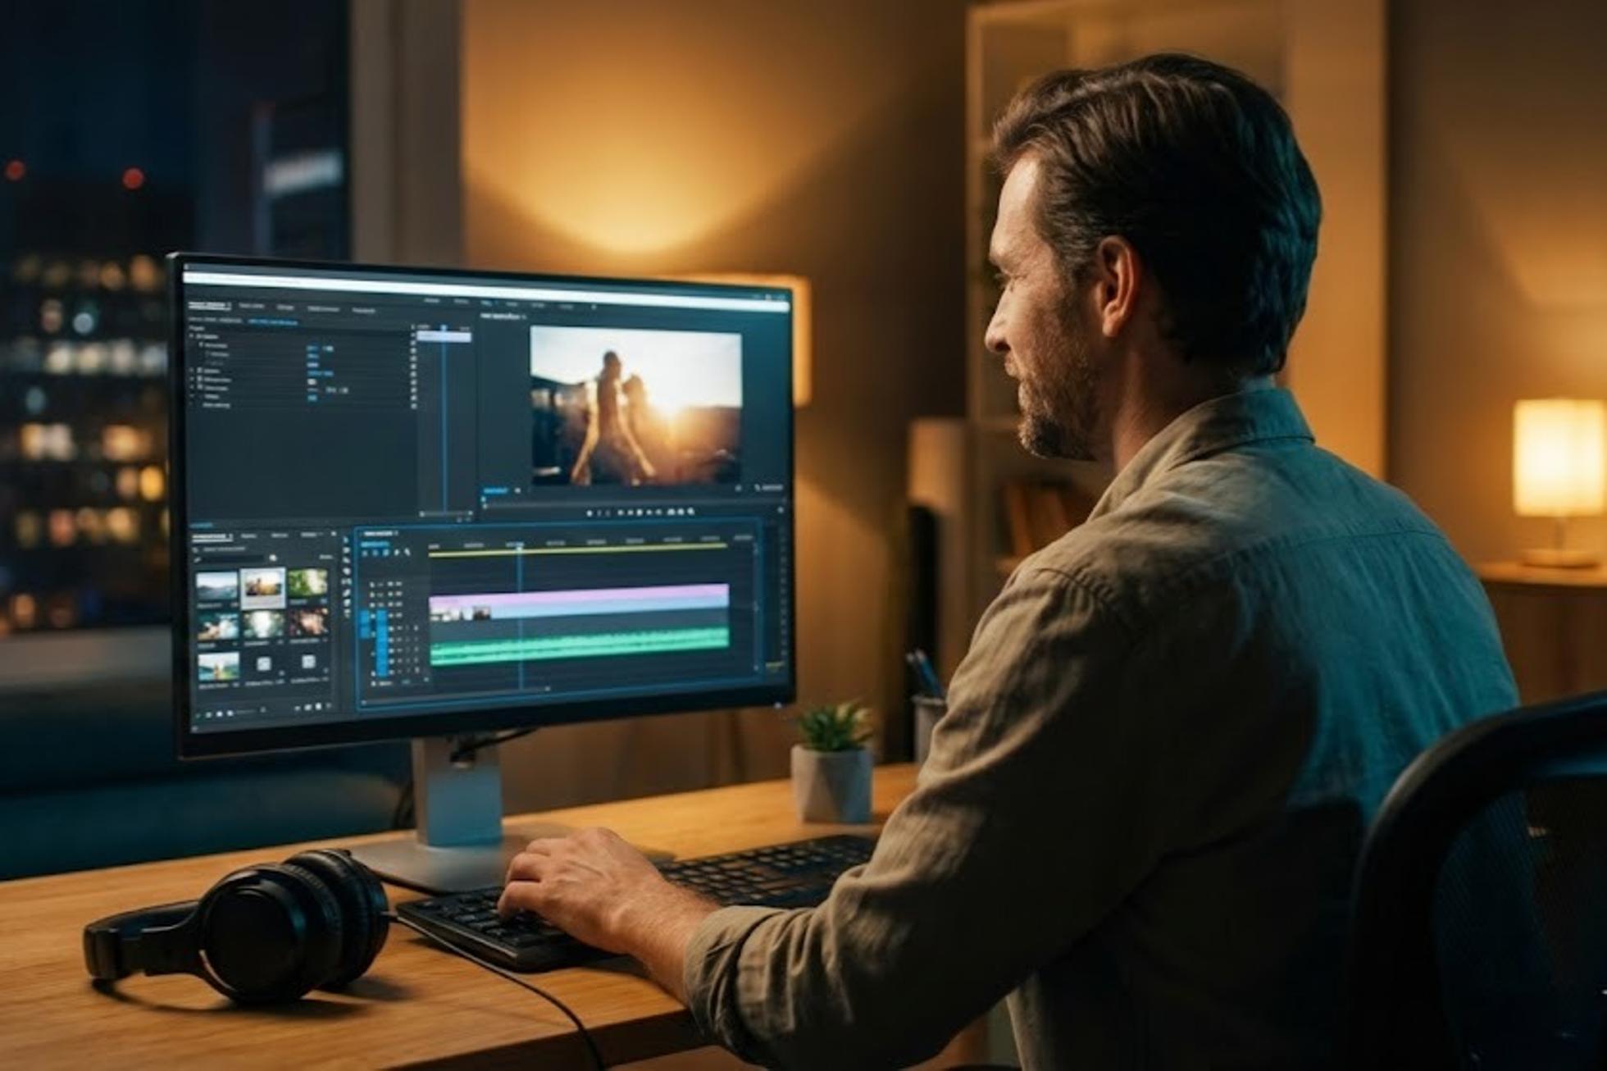The width and height of the screenshot is (1607, 1071).
Task: Click the trash icon at project panel bottom-right
Action: (x=328, y=705)
